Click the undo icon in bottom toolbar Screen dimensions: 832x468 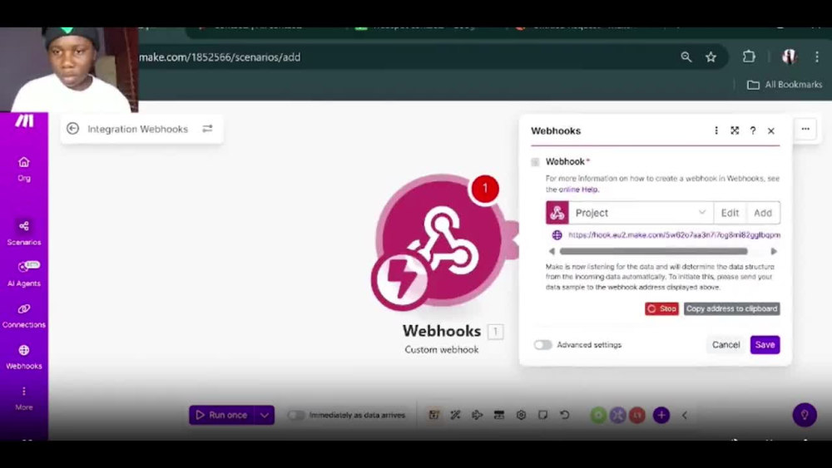565,415
